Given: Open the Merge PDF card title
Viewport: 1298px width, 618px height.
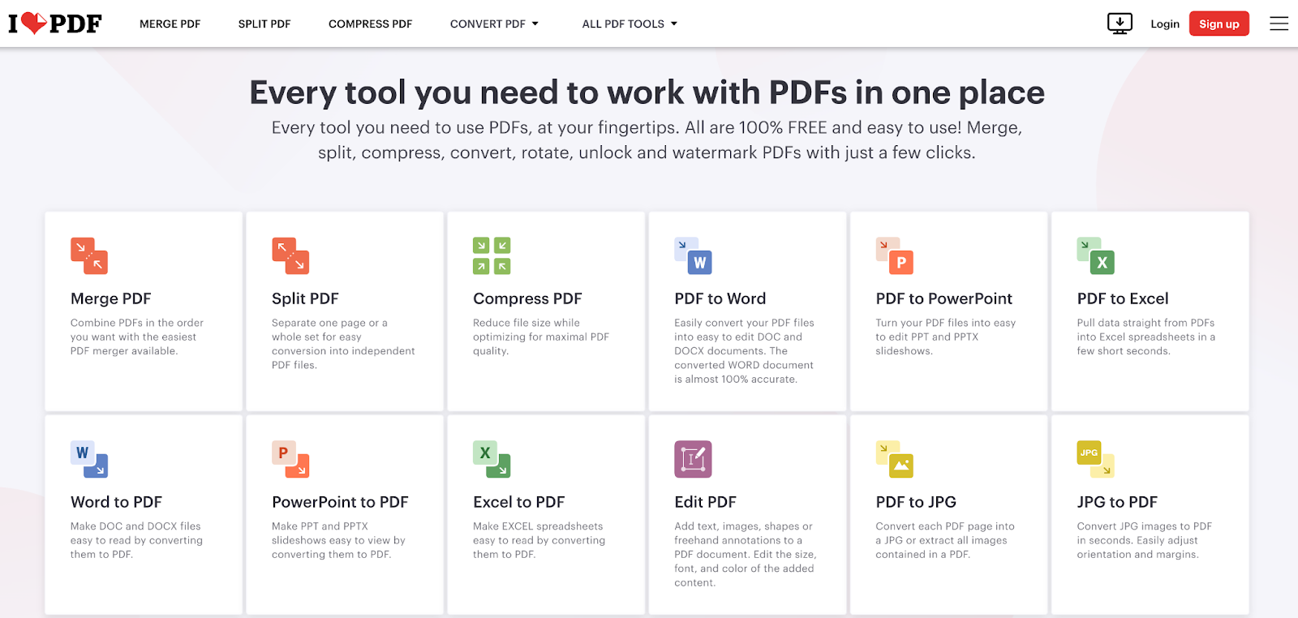Looking at the screenshot, I should point(111,298).
